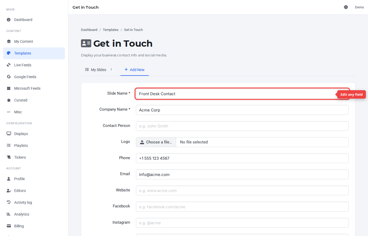Screen dimensions: 368x236
Task: Open Playlists configuration page
Action: pos(34,146)
